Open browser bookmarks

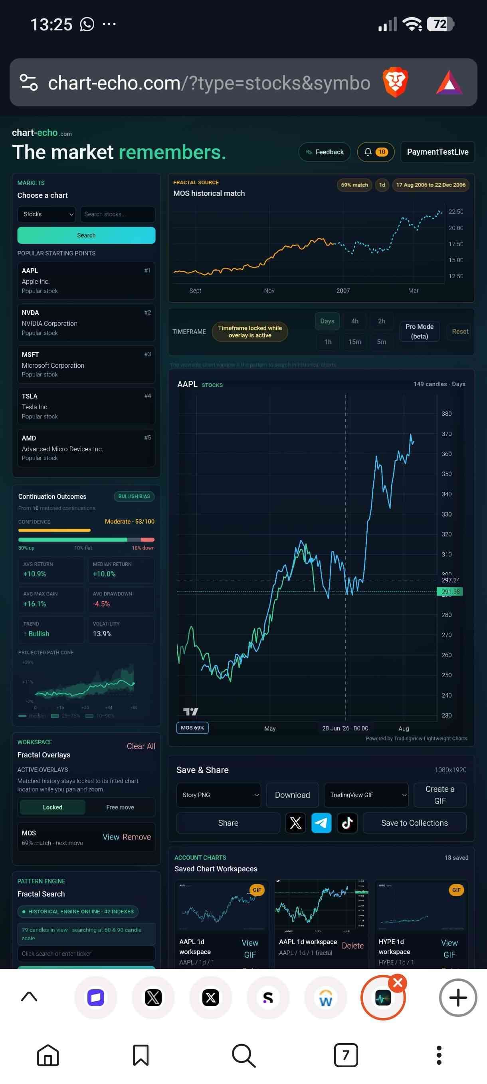(x=141, y=1055)
